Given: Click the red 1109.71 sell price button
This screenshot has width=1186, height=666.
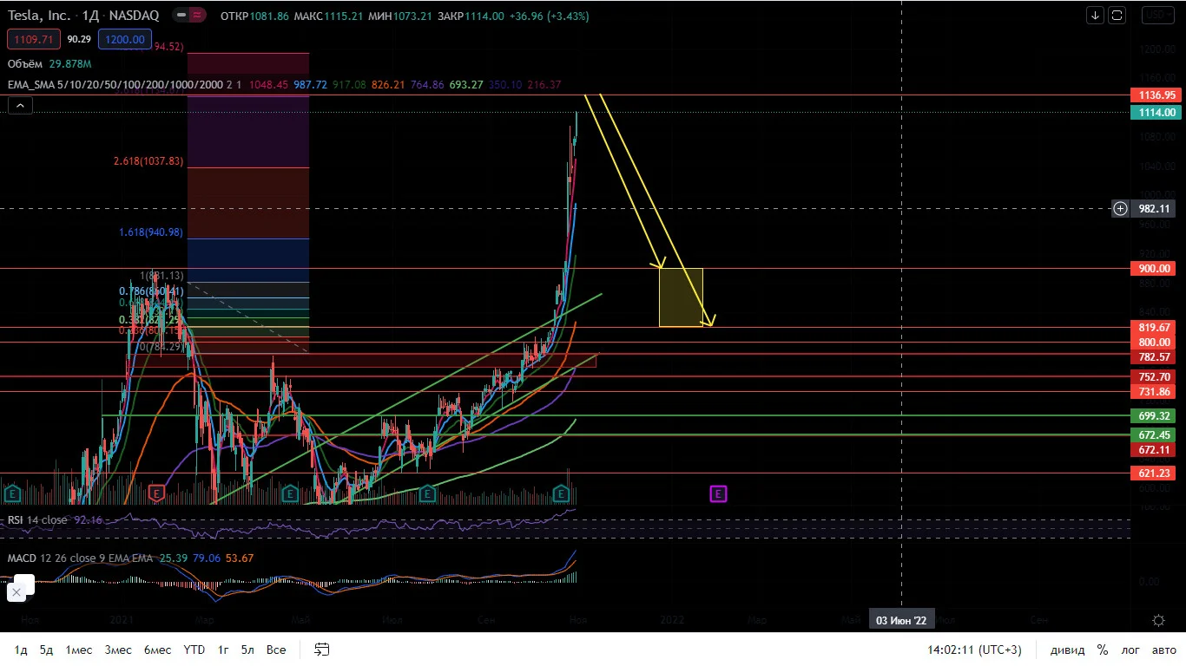Looking at the screenshot, I should (x=33, y=39).
